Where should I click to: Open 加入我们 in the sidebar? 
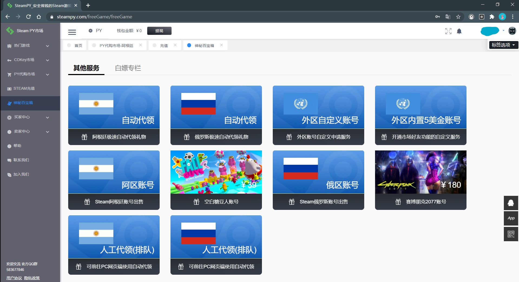click(x=30, y=174)
